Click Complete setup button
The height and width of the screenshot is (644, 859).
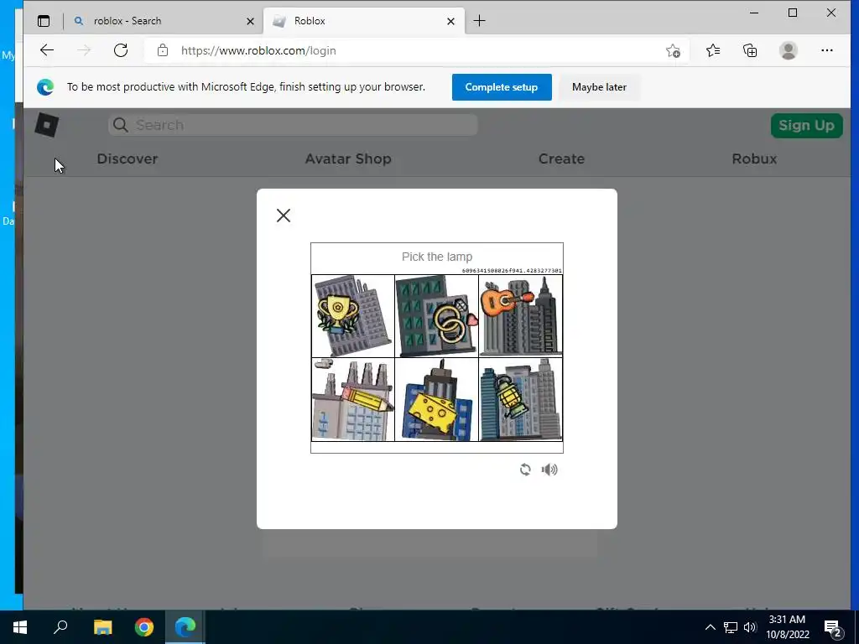tap(502, 87)
